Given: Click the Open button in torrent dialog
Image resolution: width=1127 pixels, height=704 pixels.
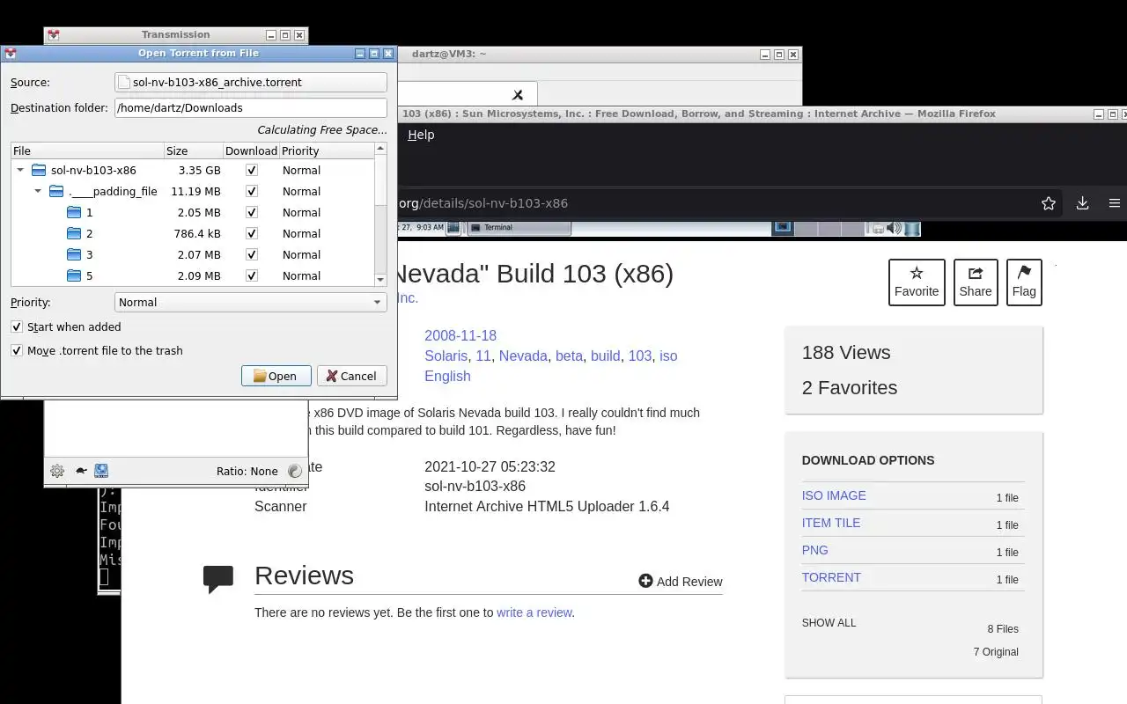Looking at the screenshot, I should click(x=276, y=376).
